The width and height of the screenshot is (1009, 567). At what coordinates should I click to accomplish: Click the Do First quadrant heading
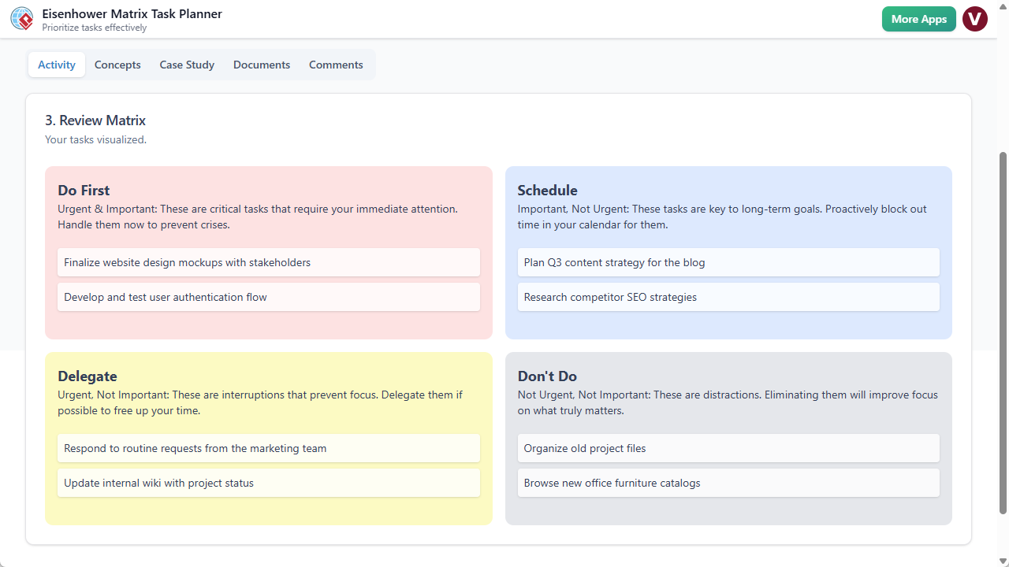click(84, 190)
